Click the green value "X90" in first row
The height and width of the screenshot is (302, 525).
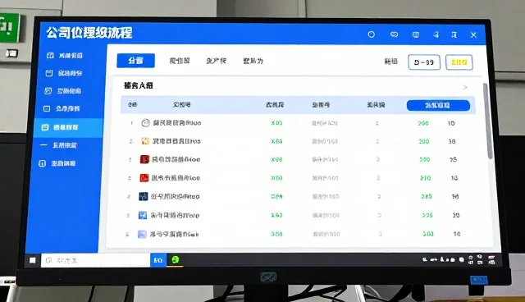[276, 123]
